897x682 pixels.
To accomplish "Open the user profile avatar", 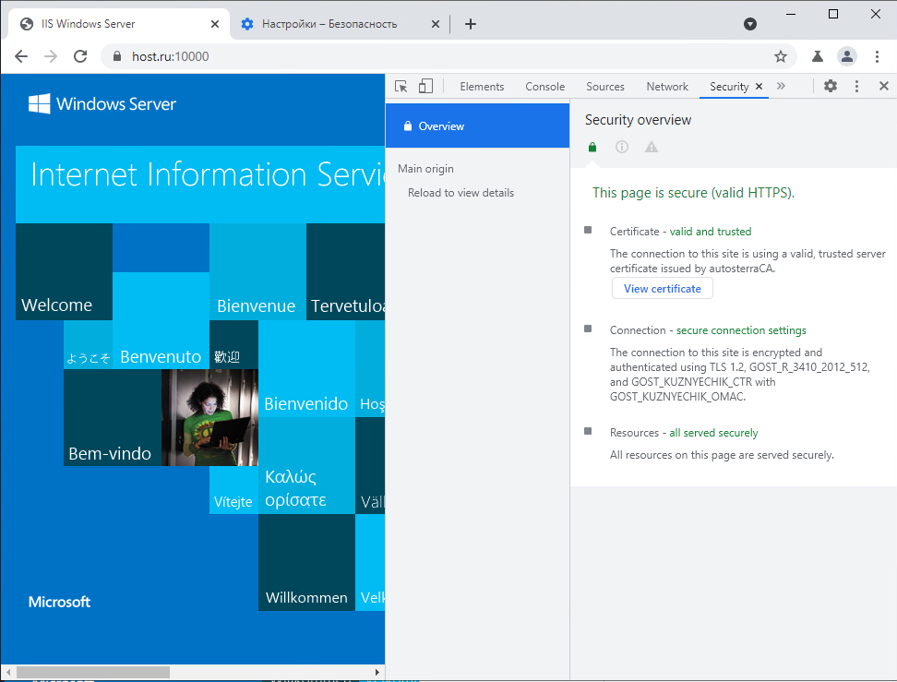I will pyautogui.click(x=846, y=56).
